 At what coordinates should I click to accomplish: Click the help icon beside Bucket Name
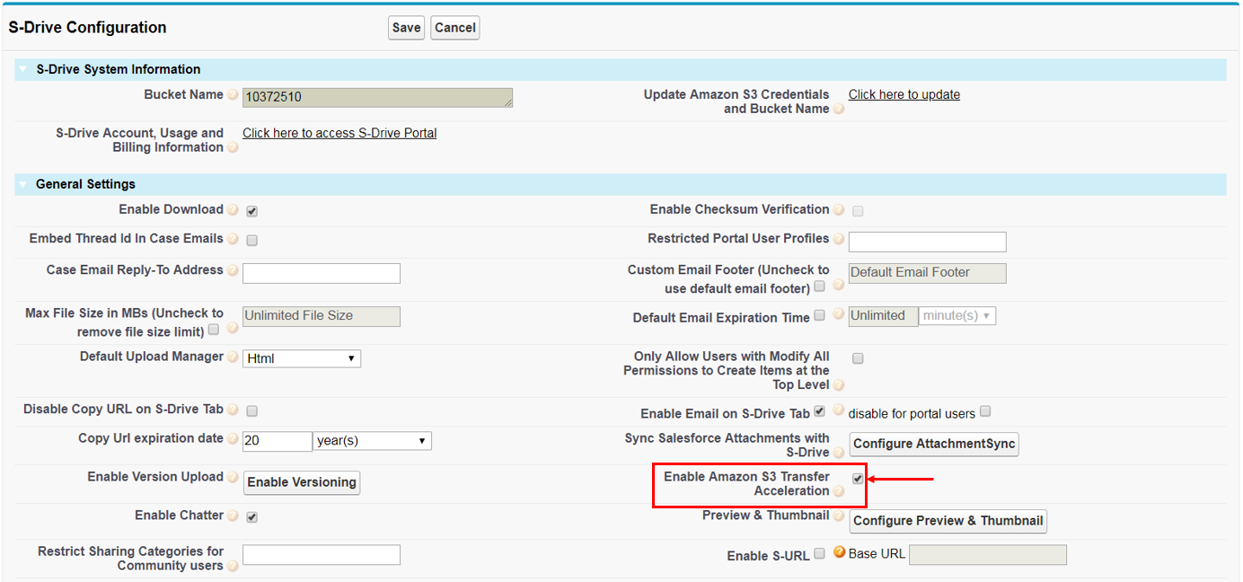click(x=233, y=95)
